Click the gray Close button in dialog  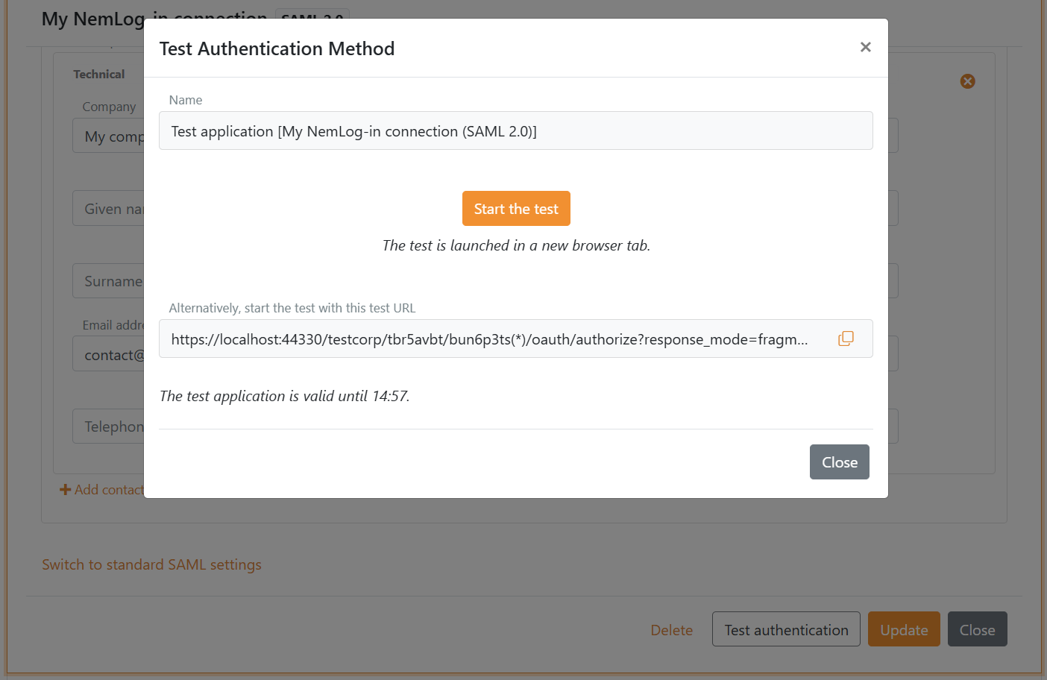coord(839,462)
